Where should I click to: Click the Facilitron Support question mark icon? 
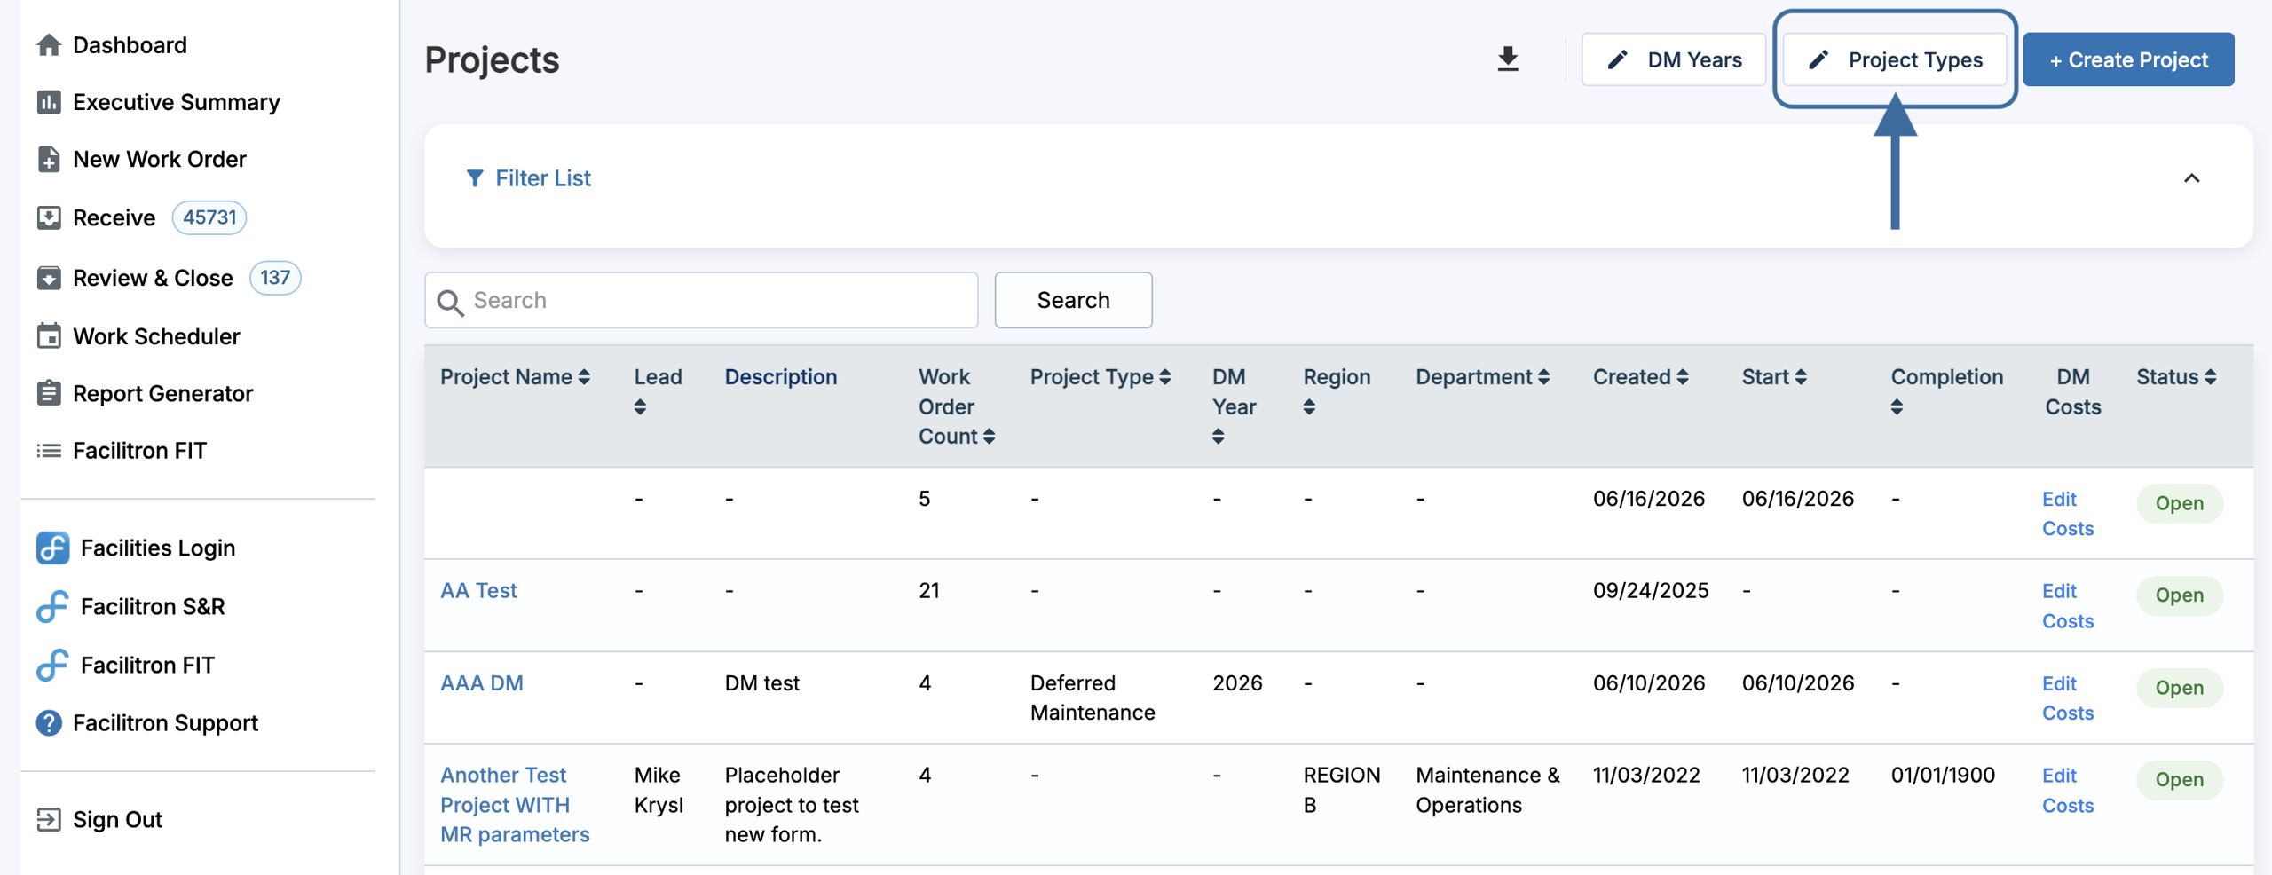[x=49, y=723]
